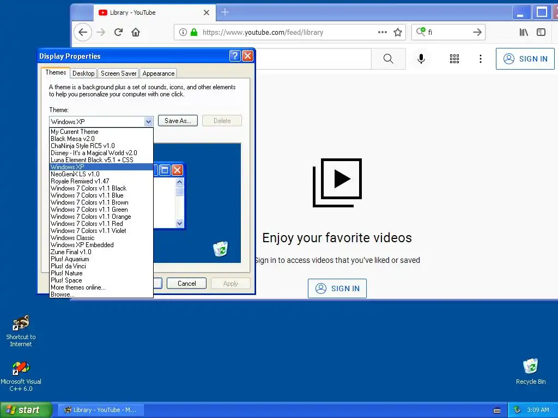Open the YouTube apps grid icon
The height and width of the screenshot is (418, 558).
(x=454, y=59)
